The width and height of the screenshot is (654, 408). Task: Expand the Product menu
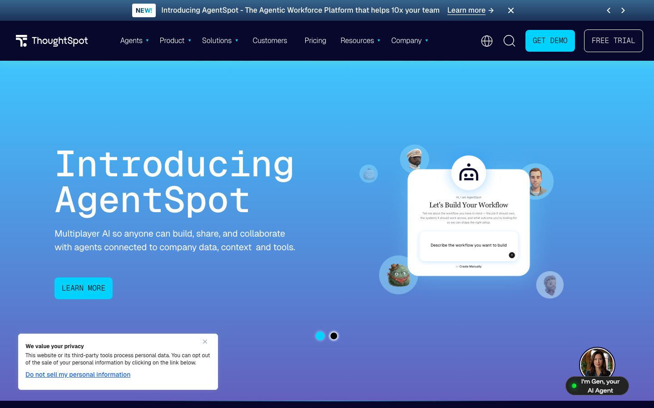tap(175, 41)
